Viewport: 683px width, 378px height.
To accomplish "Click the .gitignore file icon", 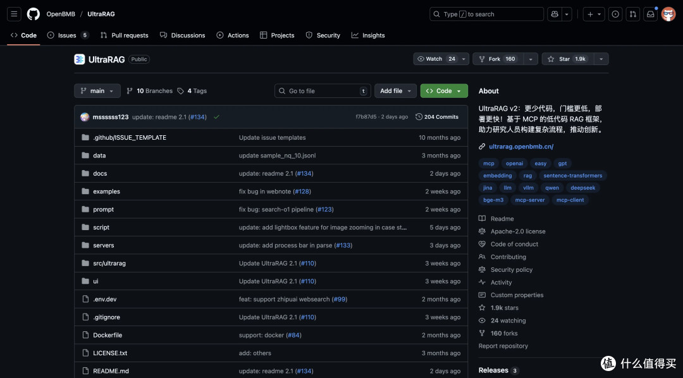I will pyautogui.click(x=85, y=317).
